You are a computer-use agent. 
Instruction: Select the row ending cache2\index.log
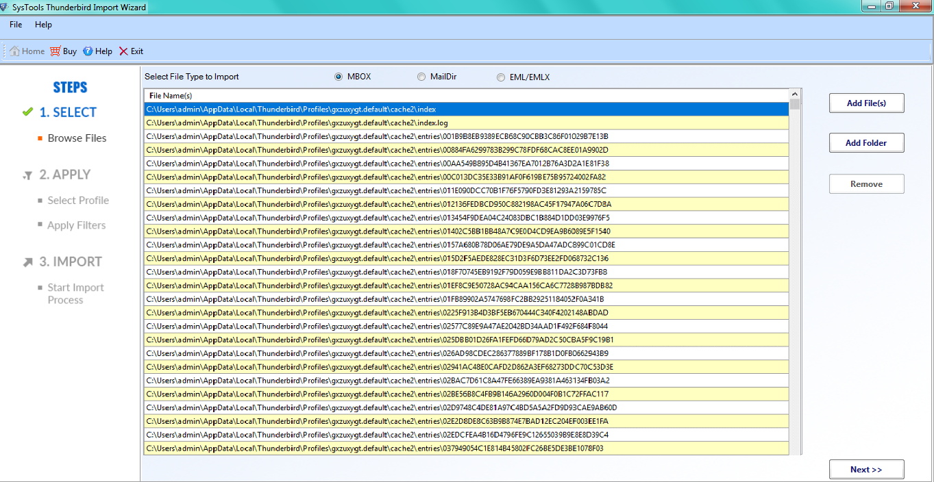point(466,123)
